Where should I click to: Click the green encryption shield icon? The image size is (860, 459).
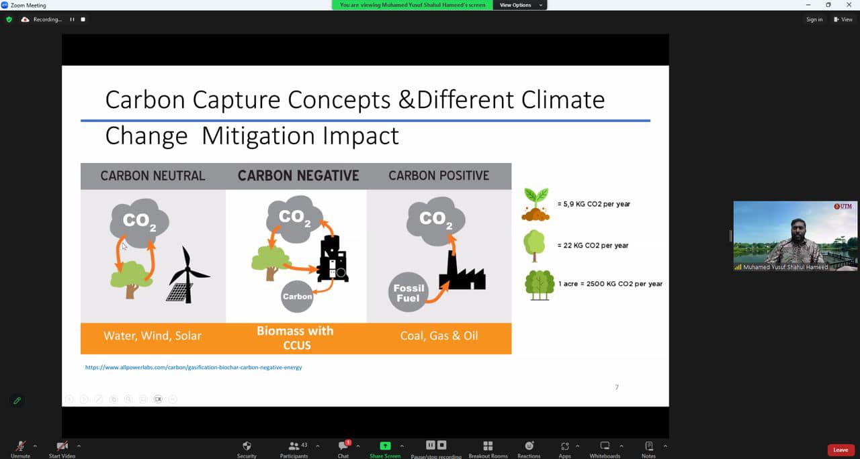tap(9, 19)
